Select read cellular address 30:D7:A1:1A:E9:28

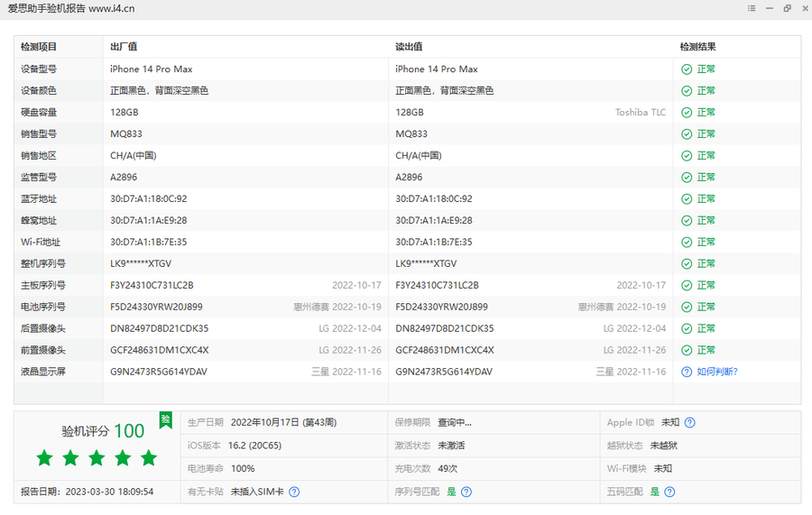click(434, 220)
